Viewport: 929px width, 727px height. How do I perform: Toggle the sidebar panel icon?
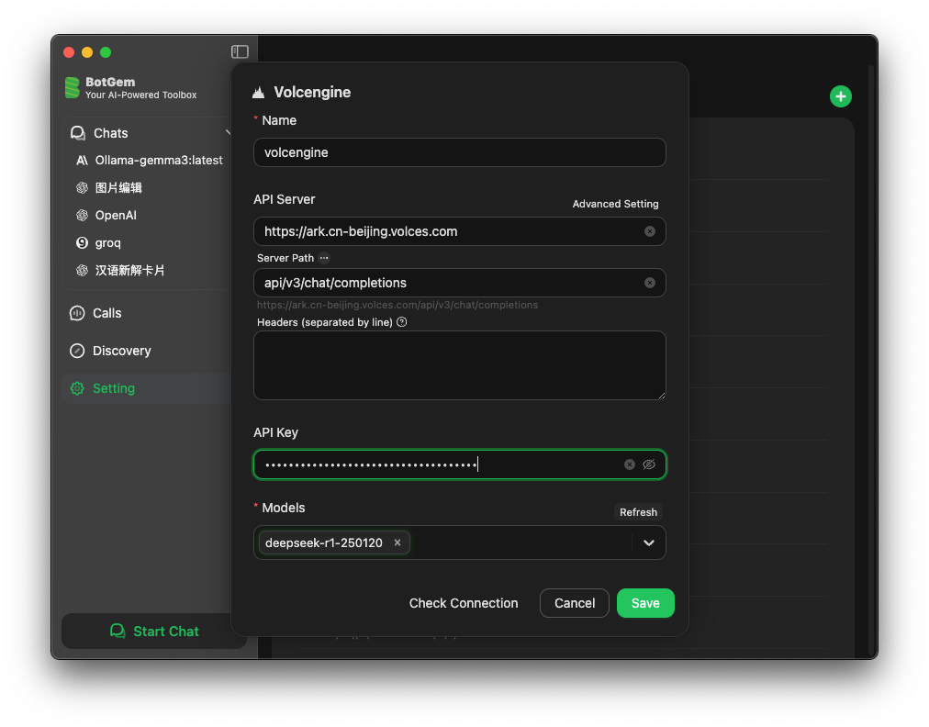[x=240, y=51]
